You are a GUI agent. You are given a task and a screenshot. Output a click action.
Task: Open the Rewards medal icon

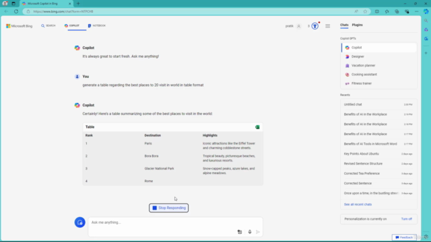coord(315,26)
